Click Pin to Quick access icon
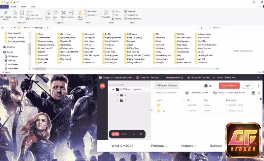264x161 pixels. [6, 13]
